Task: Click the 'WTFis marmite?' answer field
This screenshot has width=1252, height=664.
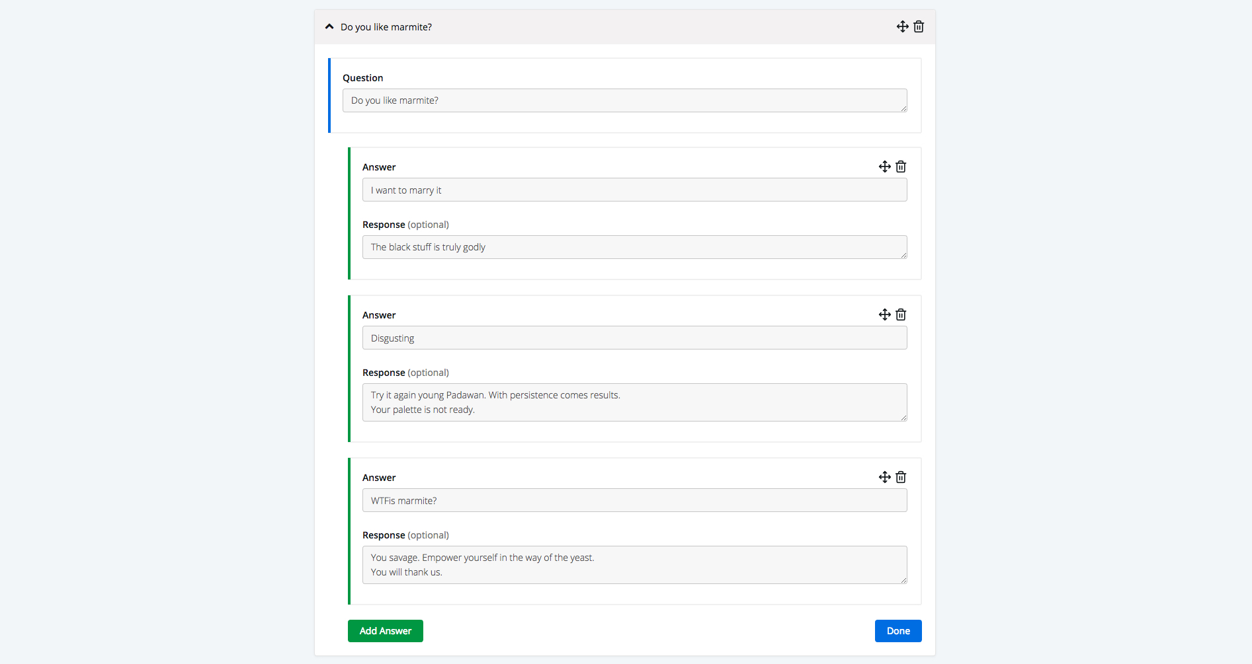Action: coord(634,500)
